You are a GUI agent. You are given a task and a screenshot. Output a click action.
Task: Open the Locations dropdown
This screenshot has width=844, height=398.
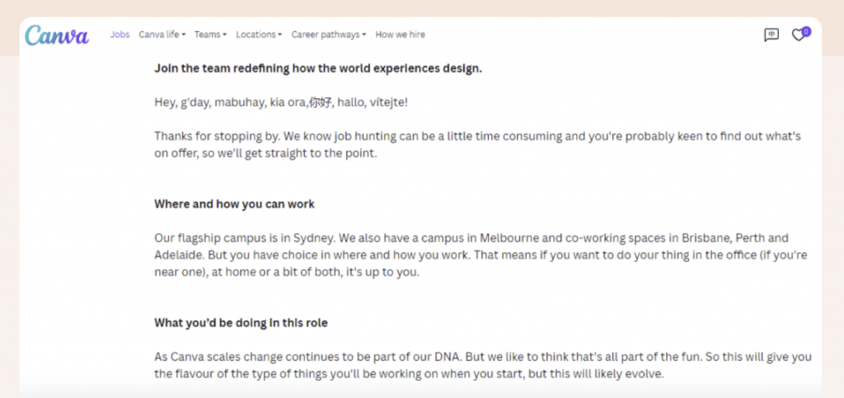click(x=258, y=35)
